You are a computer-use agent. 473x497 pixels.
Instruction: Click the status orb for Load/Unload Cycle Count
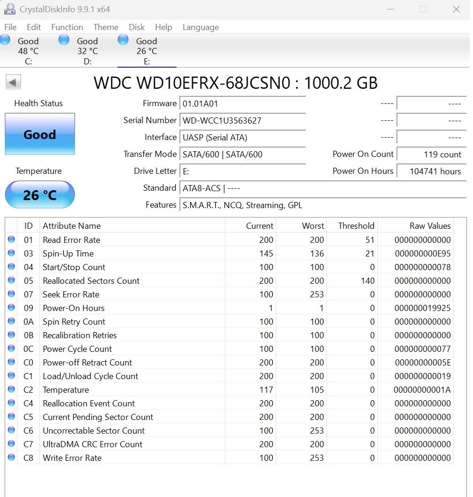(11, 376)
